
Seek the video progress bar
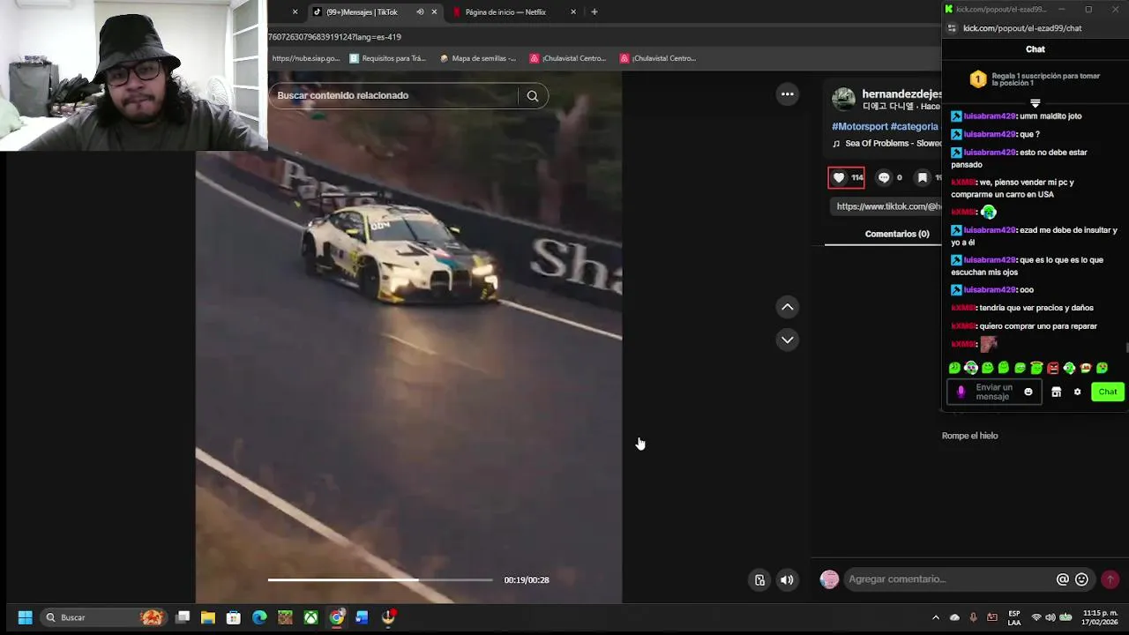[x=380, y=580]
